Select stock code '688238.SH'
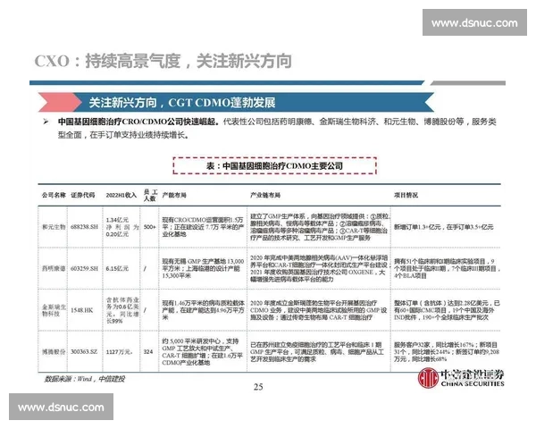 coord(85,227)
